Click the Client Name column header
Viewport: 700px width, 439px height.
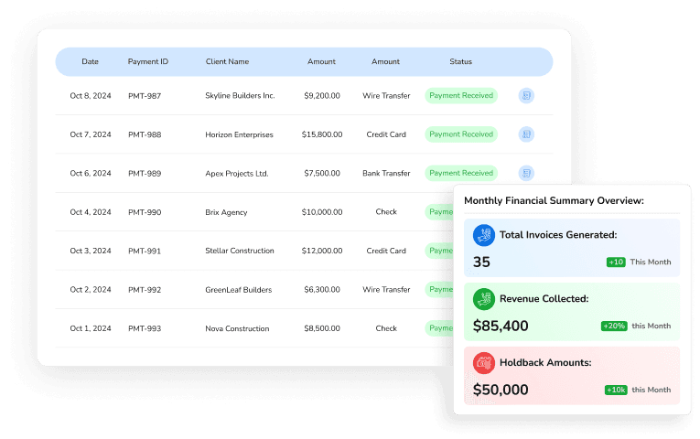pos(227,62)
